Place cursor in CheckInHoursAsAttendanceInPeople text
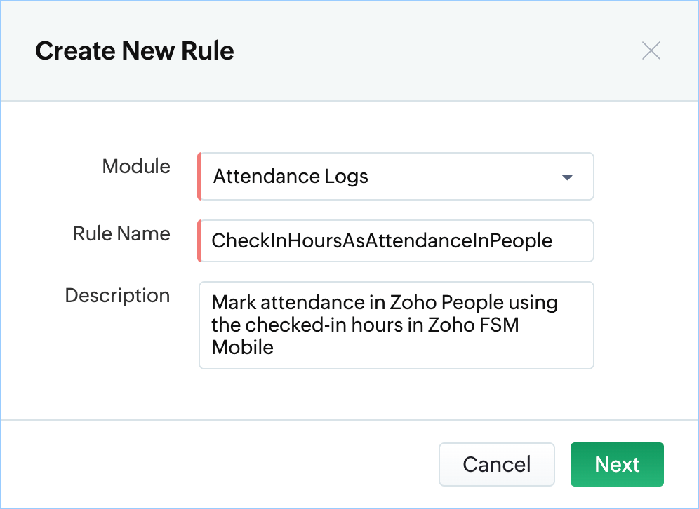 point(382,240)
